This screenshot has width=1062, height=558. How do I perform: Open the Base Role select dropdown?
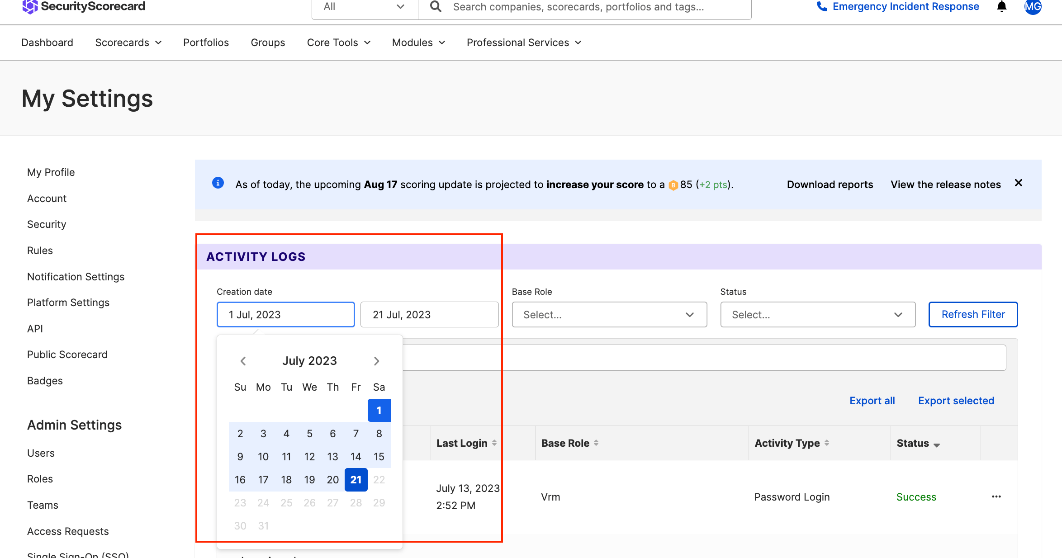pyautogui.click(x=609, y=315)
